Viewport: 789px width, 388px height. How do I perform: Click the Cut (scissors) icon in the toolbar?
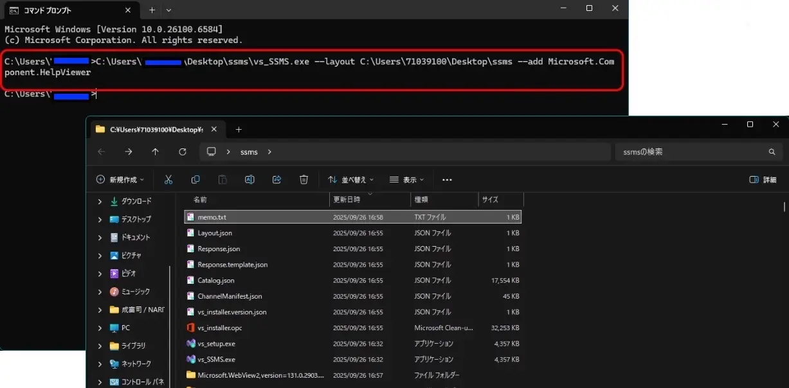pyautogui.click(x=168, y=179)
